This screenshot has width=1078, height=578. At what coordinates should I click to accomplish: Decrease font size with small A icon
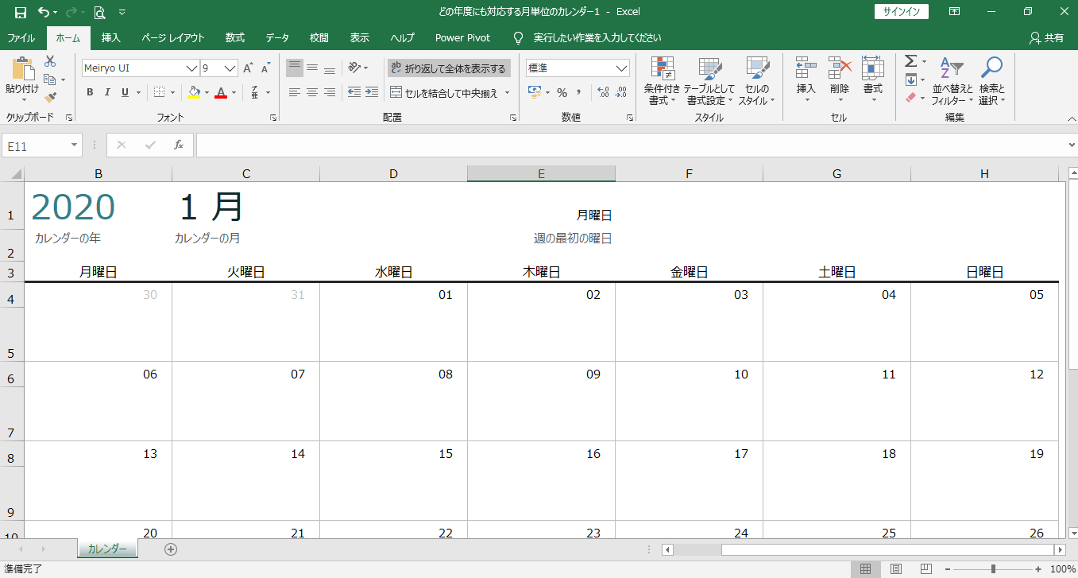pos(265,68)
